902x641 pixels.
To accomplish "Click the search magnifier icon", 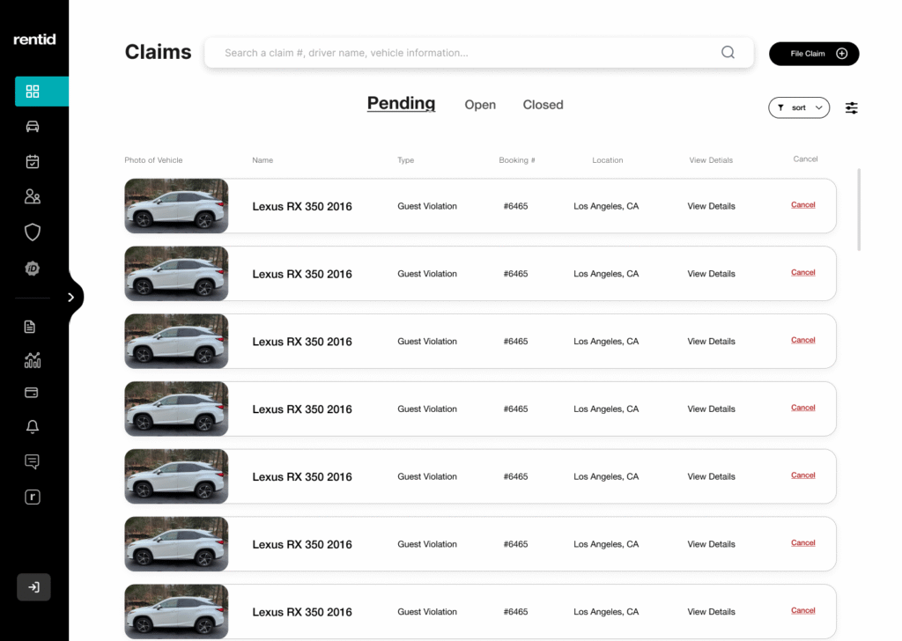I will click(x=728, y=53).
